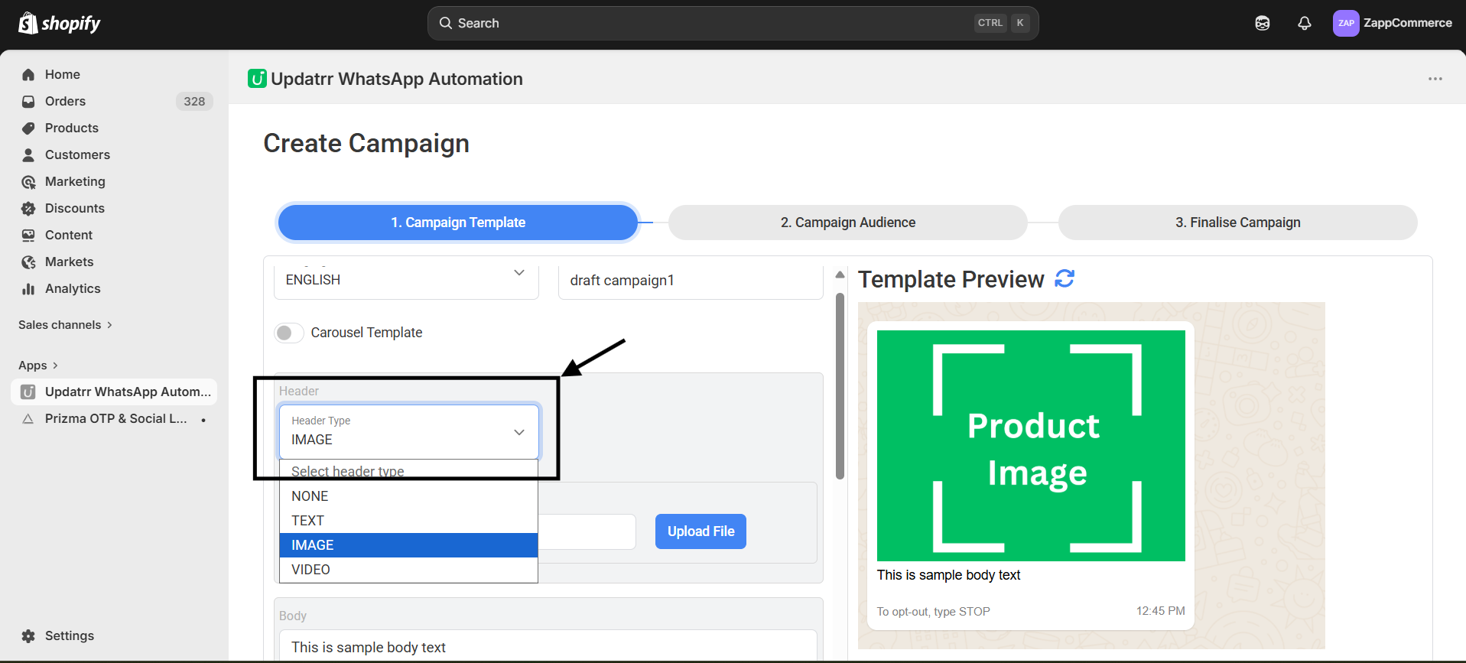Open the notifications bell
This screenshot has height=663, width=1466.
coord(1304,23)
